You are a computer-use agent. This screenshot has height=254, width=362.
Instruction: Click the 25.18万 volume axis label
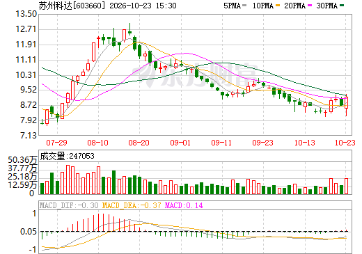[22, 177]
